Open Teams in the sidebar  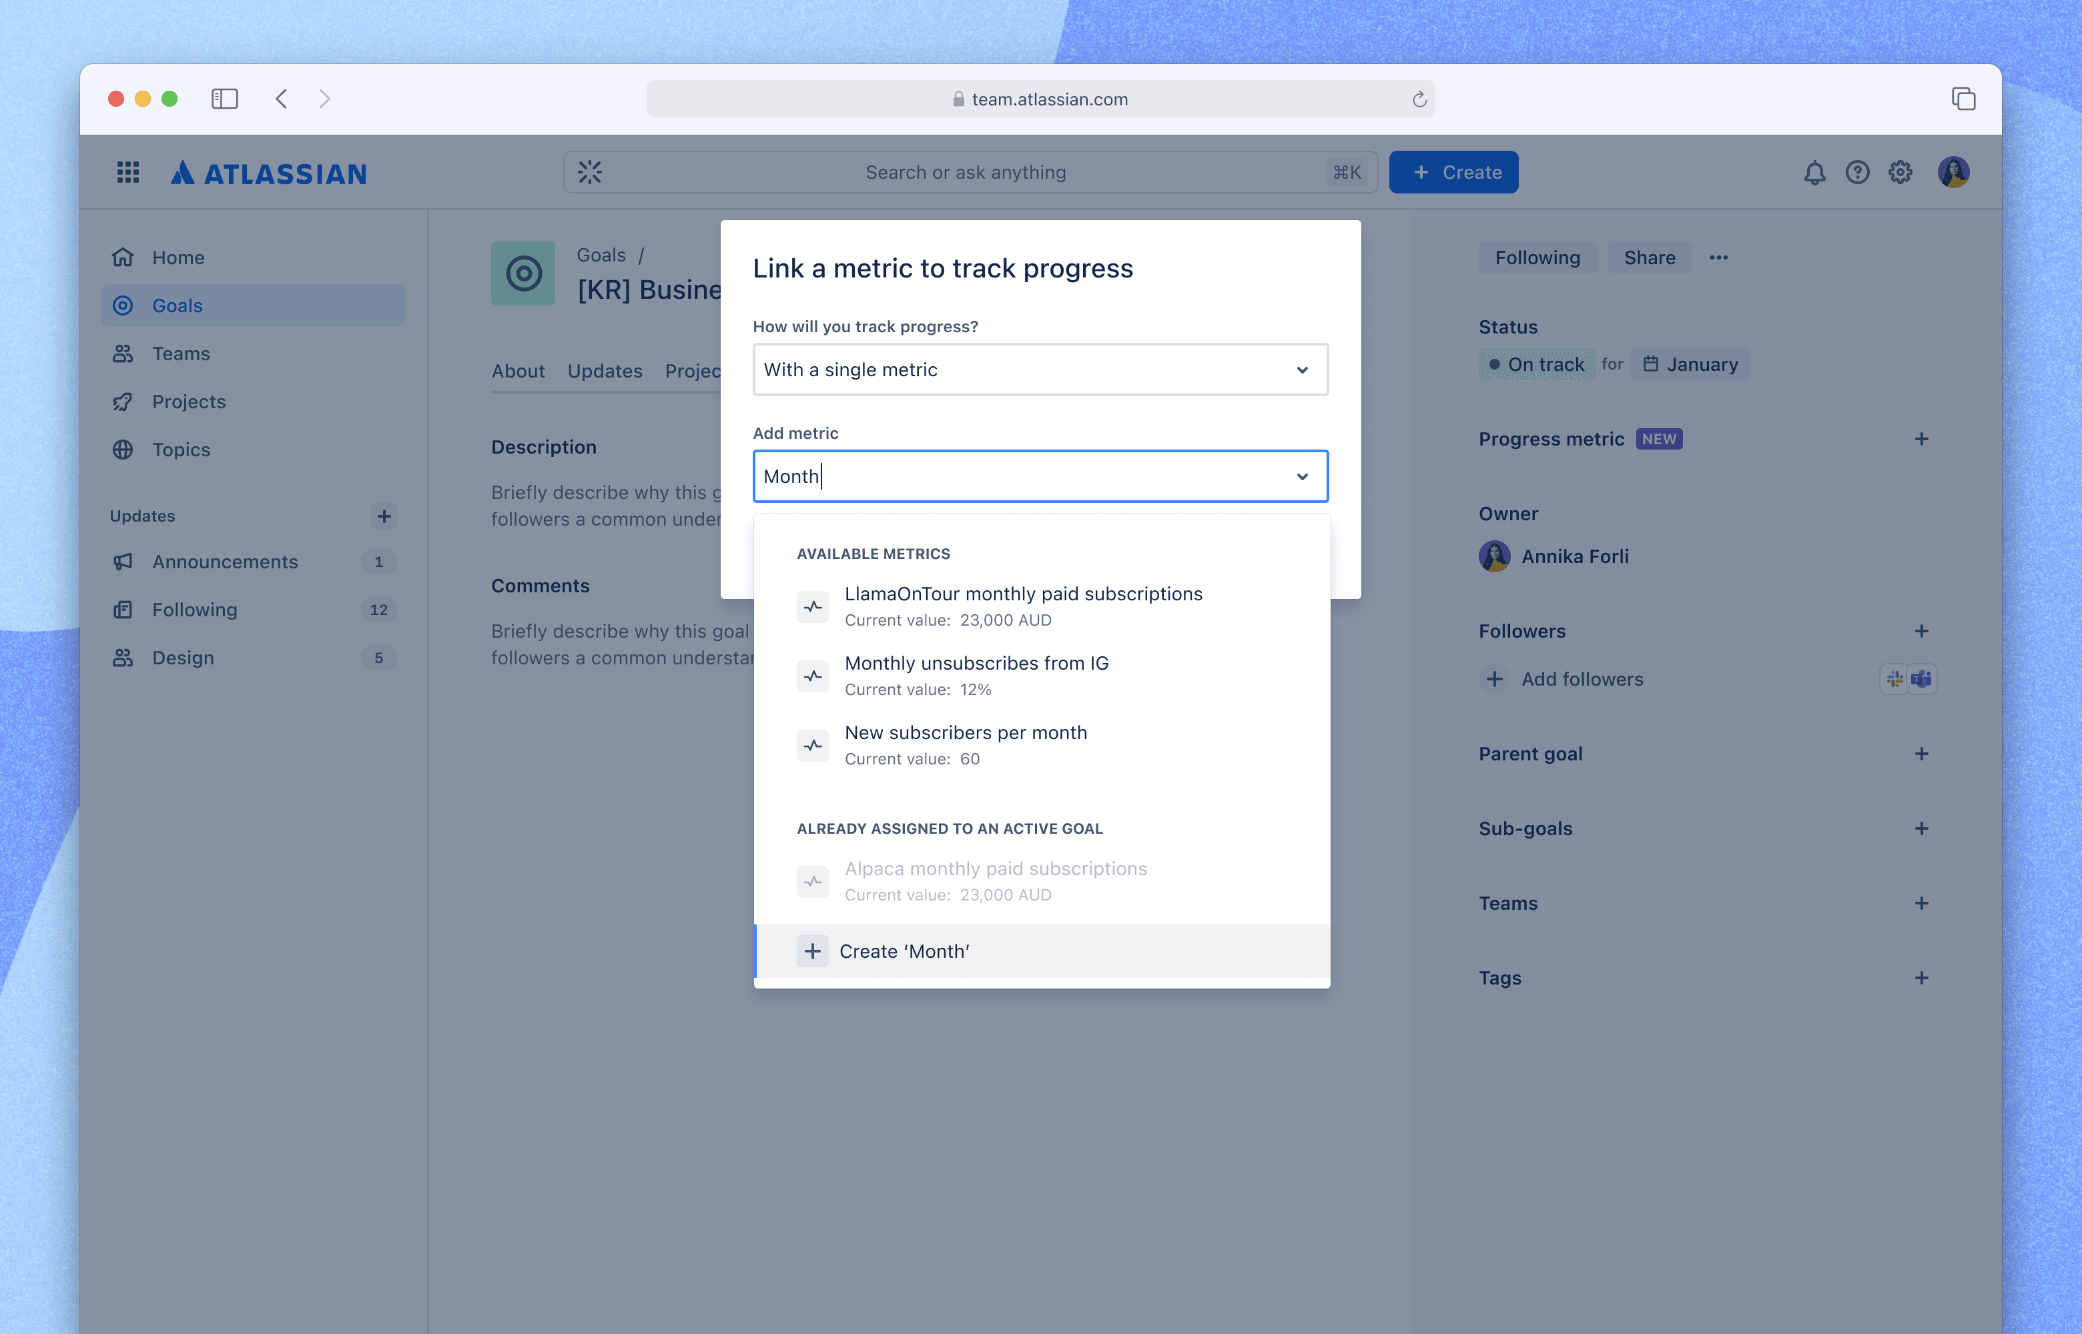click(x=253, y=354)
